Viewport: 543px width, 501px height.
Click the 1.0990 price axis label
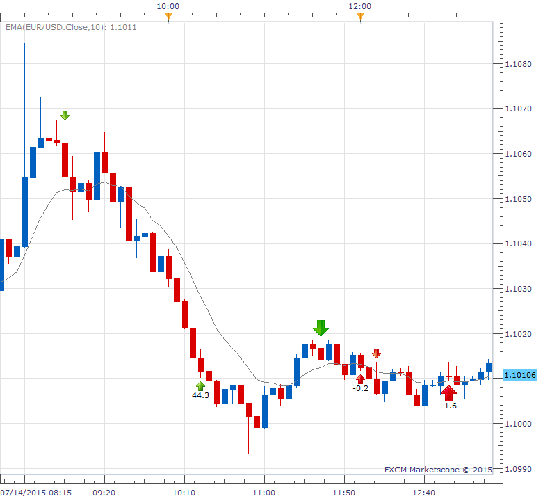pos(519,469)
